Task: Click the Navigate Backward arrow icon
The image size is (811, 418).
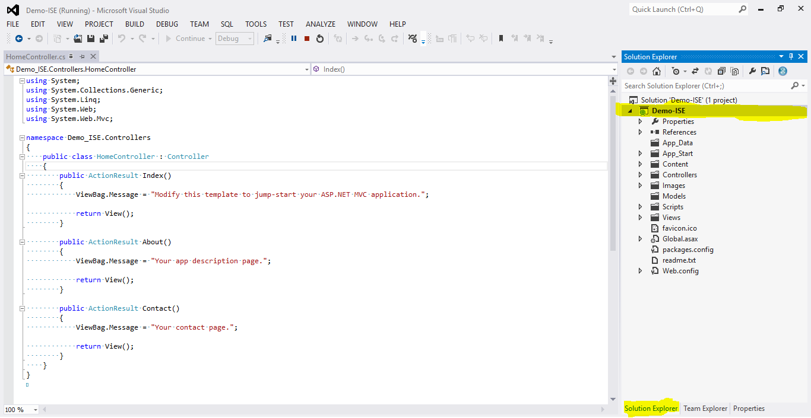Action: [19, 39]
